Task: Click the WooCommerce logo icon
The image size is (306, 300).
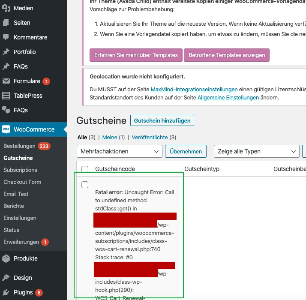Action: pos(6,129)
